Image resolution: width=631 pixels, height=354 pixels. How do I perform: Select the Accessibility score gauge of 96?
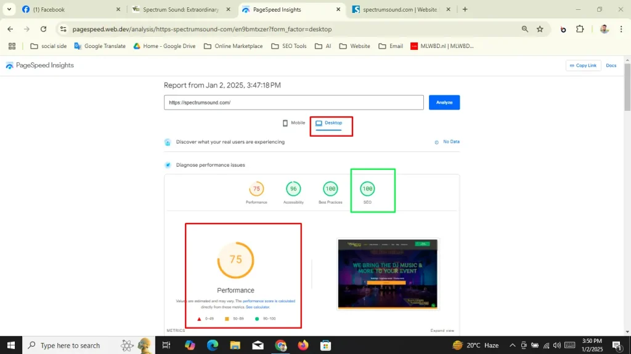tap(293, 189)
